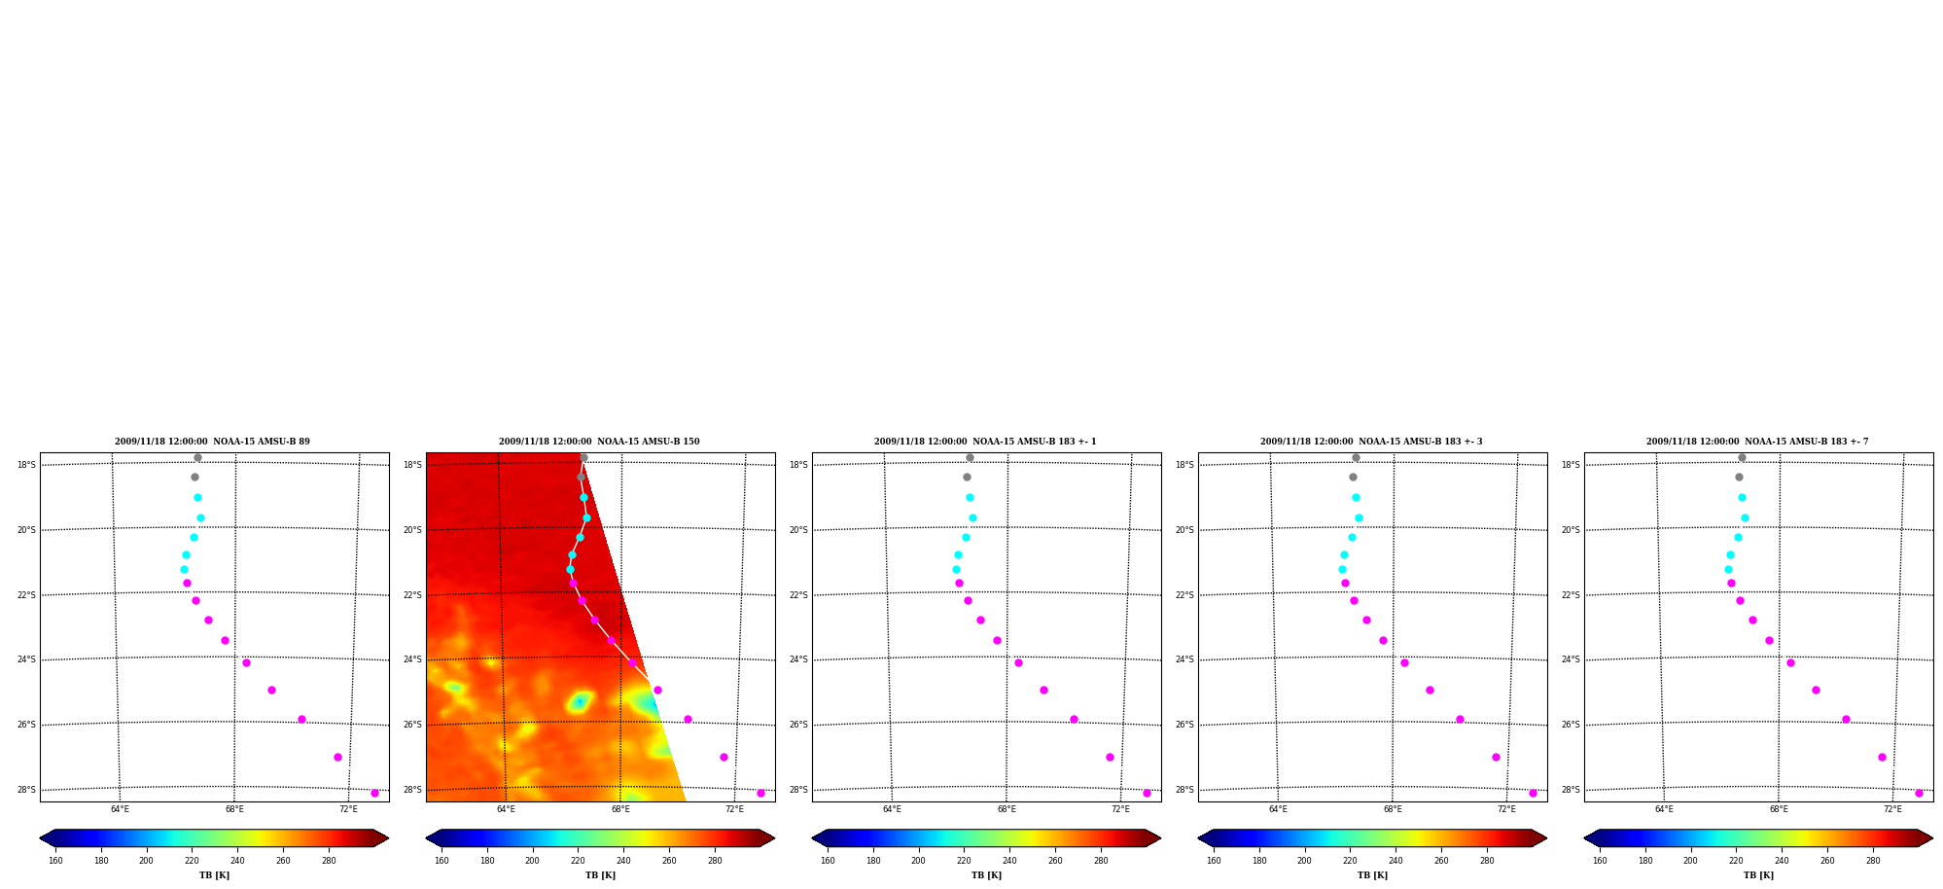Viewport: 1943px width, 889px height.
Task: Click the NOAA-15 AMSU-B 150 panel title
Action: click(x=648, y=442)
